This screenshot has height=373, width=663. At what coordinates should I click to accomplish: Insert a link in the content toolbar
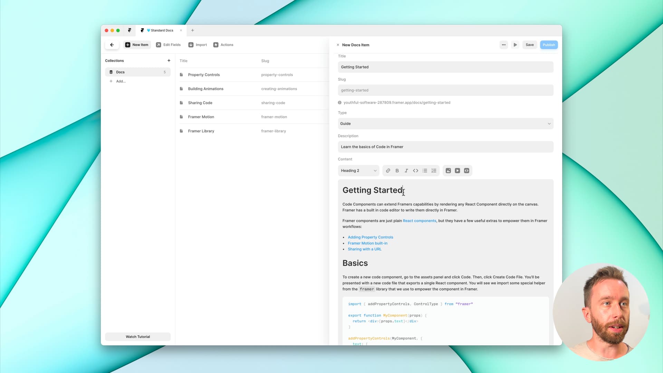click(x=388, y=171)
